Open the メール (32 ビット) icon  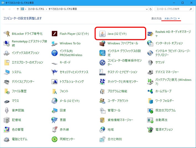click(55, 101)
